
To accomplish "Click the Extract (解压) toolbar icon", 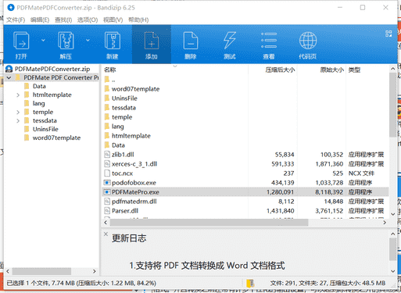I will [66, 41].
